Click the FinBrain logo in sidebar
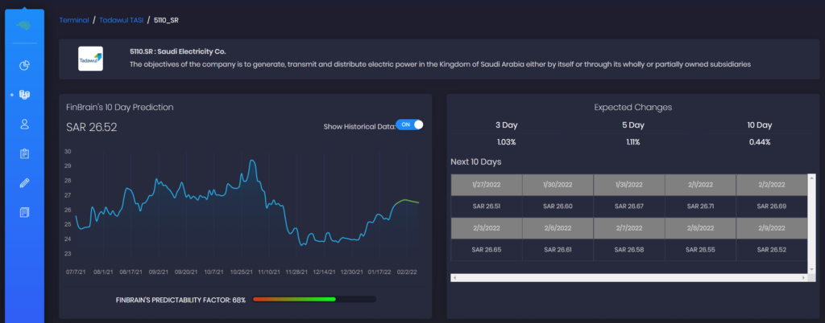825x323 pixels. (x=24, y=25)
